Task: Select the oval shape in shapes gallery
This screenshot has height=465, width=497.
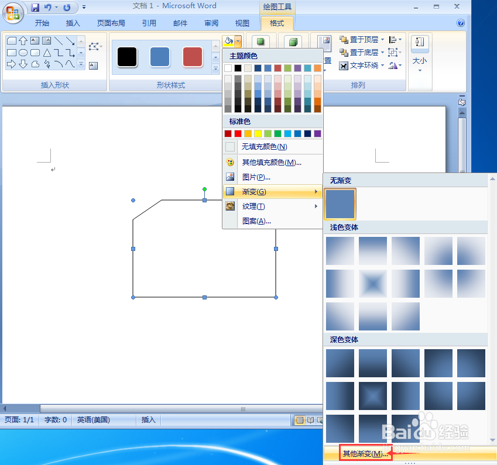Action: point(23,53)
